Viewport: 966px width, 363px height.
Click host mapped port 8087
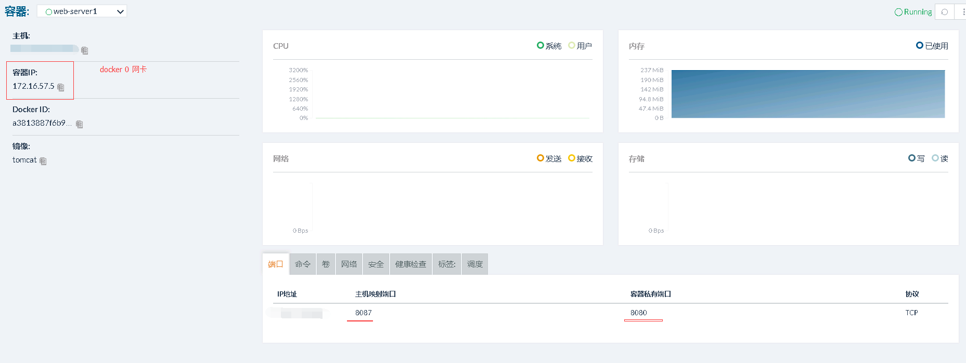[364, 313]
